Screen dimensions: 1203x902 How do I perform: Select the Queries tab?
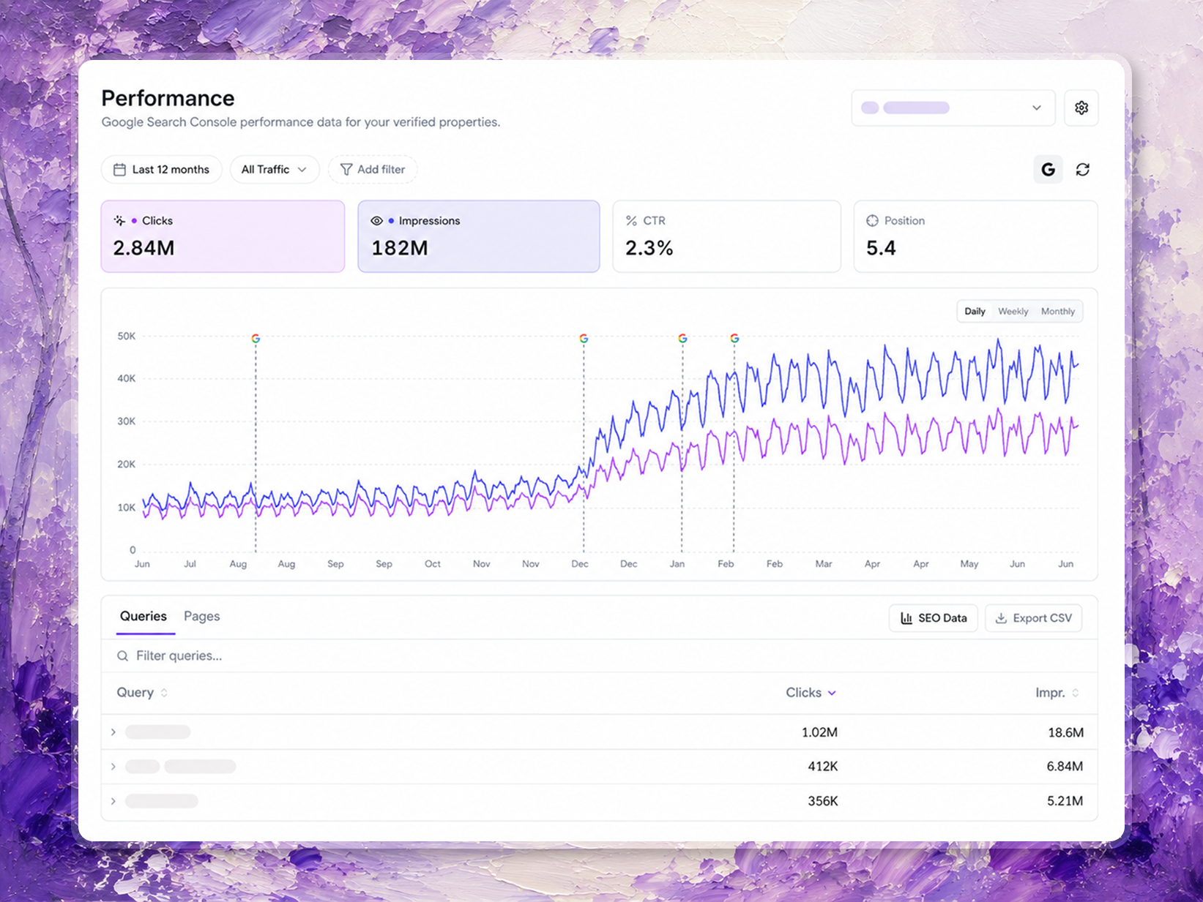[144, 617]
